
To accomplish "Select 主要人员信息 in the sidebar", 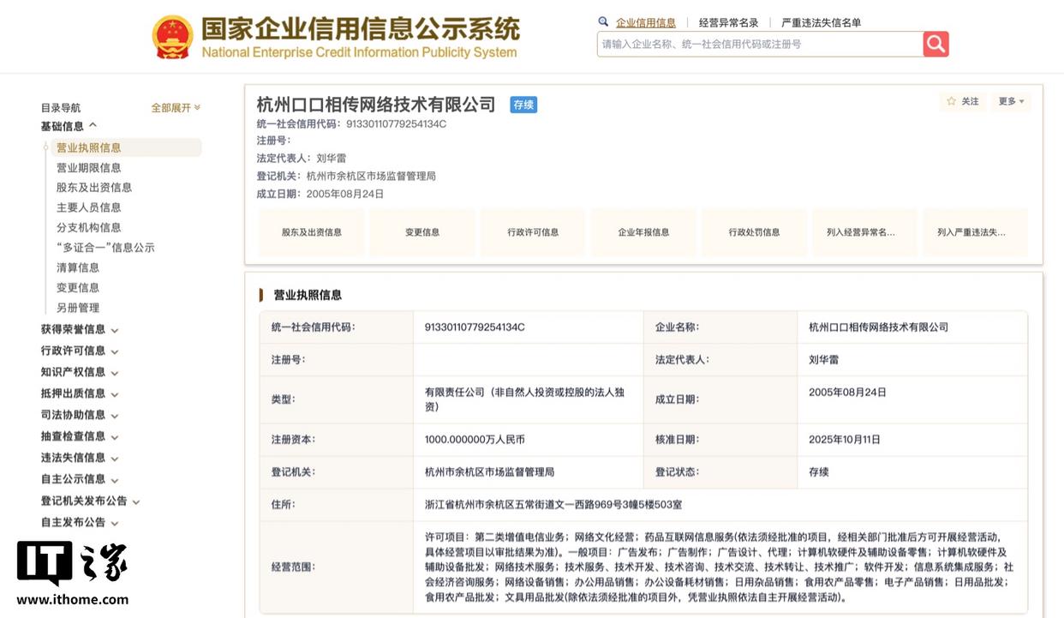I will [89, 207].
